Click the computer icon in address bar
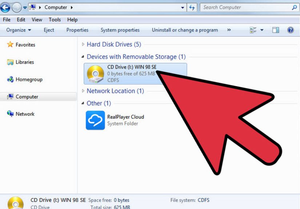This screenshot has width=300, height=209. 33,7
